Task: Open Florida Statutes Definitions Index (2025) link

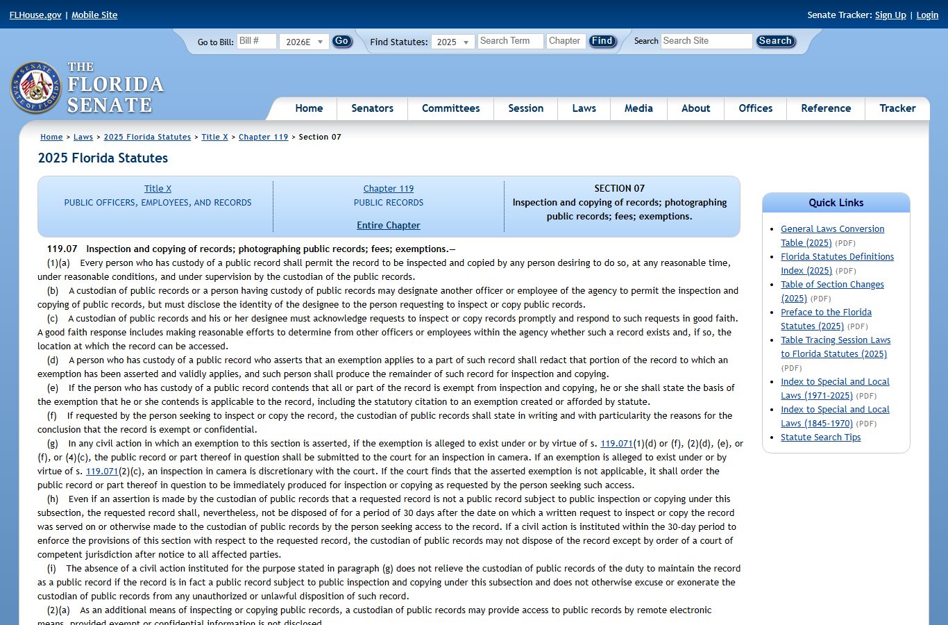Action: tap(837, 264)
